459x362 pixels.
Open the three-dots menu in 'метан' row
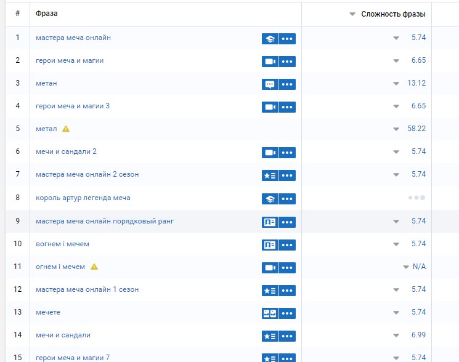[287, 84]
